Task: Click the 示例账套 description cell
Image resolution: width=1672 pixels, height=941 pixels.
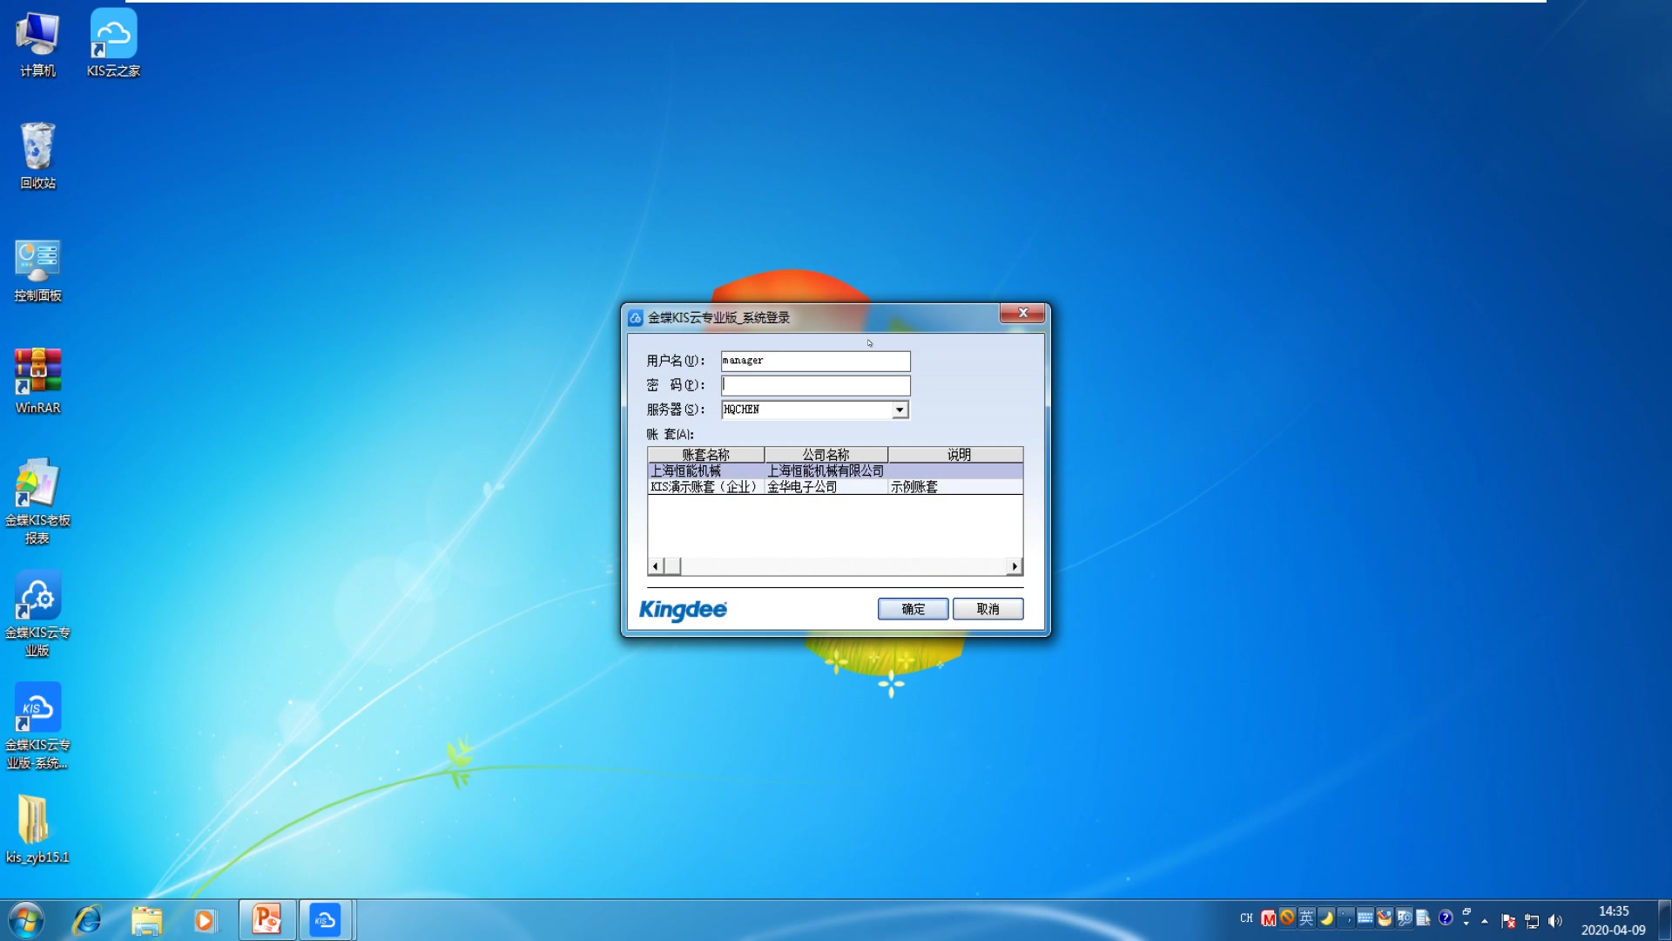Action: coord(955,487)
